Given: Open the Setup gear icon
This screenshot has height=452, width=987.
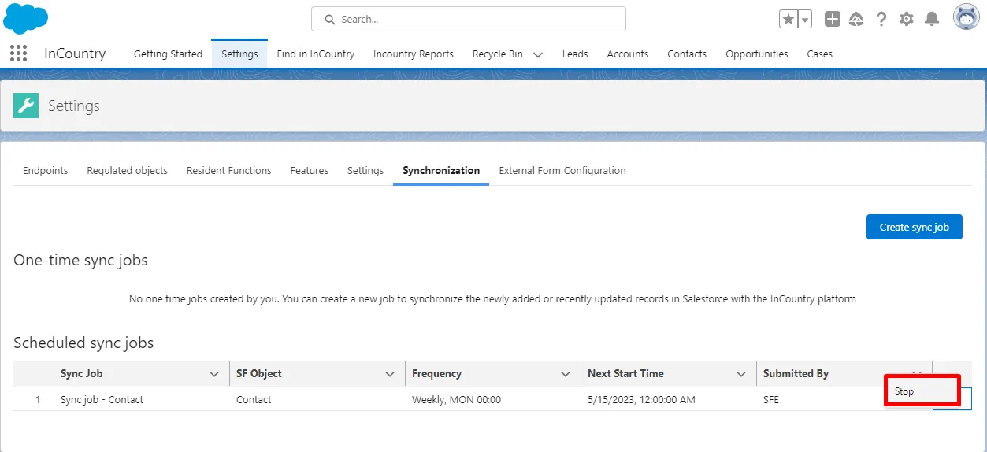Looking at the screenshot, I should coord(907,19).
